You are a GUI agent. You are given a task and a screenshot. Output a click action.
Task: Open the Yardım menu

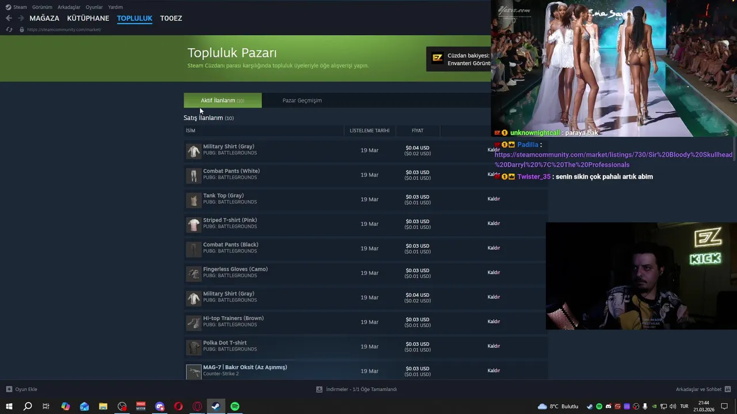[115, 7]
